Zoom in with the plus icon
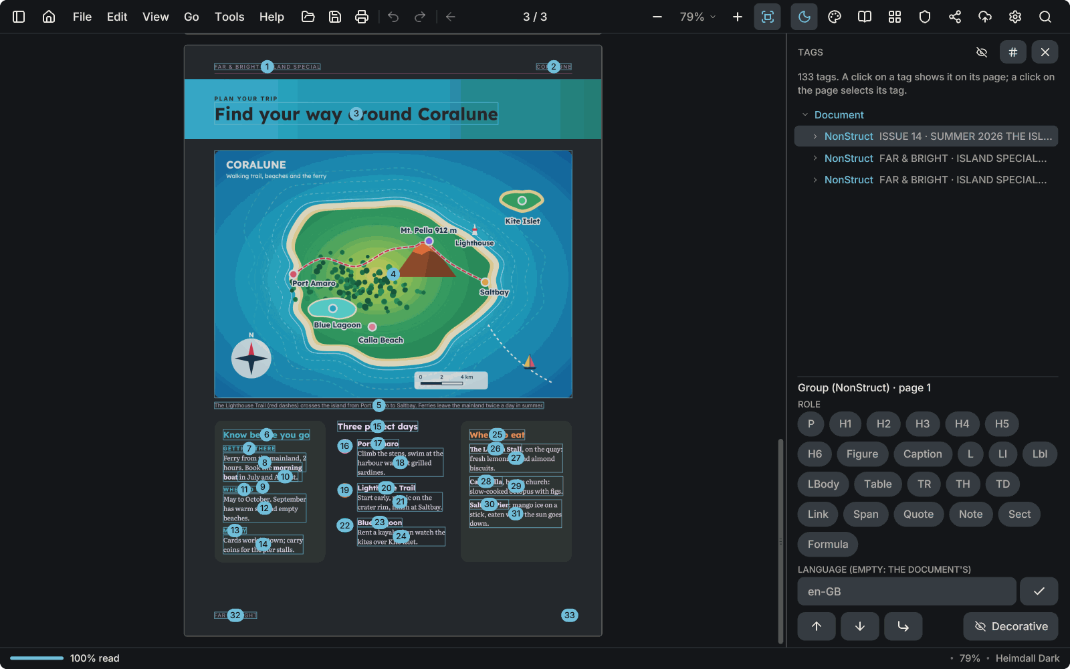Screen dimensions: 1070x669 click(738, 17)
